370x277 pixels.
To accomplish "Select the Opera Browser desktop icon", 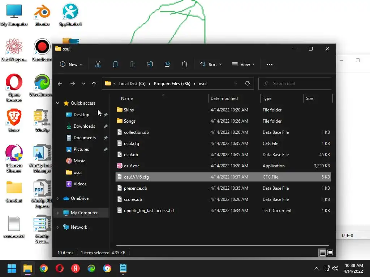I will click(x=14, y=88).
